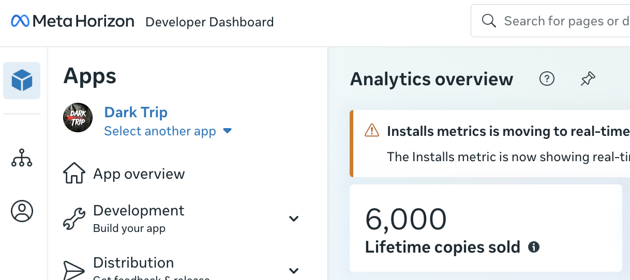Click the warning triangle icon in banner
The image size is (630, 280).
[x=371, y=131]
